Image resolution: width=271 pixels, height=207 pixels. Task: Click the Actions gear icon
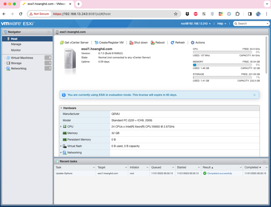193,43
